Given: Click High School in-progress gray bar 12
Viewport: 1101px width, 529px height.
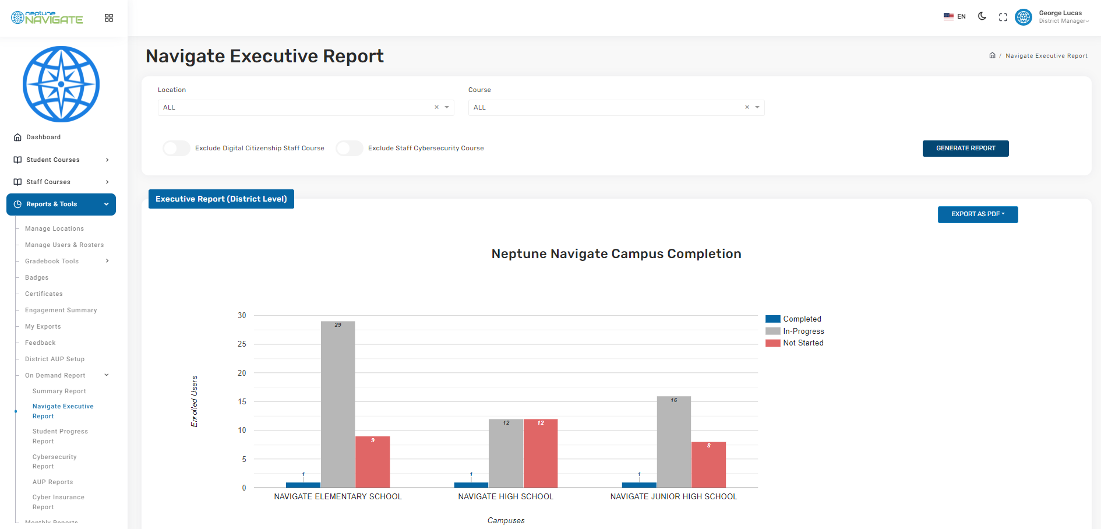Looking at the screenshot, I should (506, 453).
